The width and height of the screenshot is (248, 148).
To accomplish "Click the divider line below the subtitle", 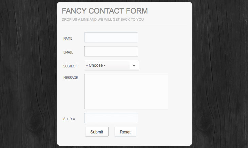I will click(125, 25).
